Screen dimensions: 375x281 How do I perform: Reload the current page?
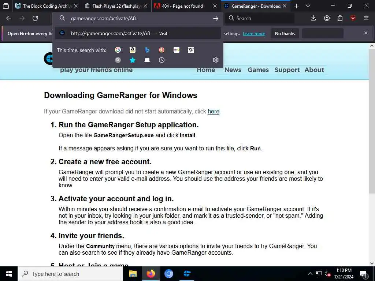35,18
